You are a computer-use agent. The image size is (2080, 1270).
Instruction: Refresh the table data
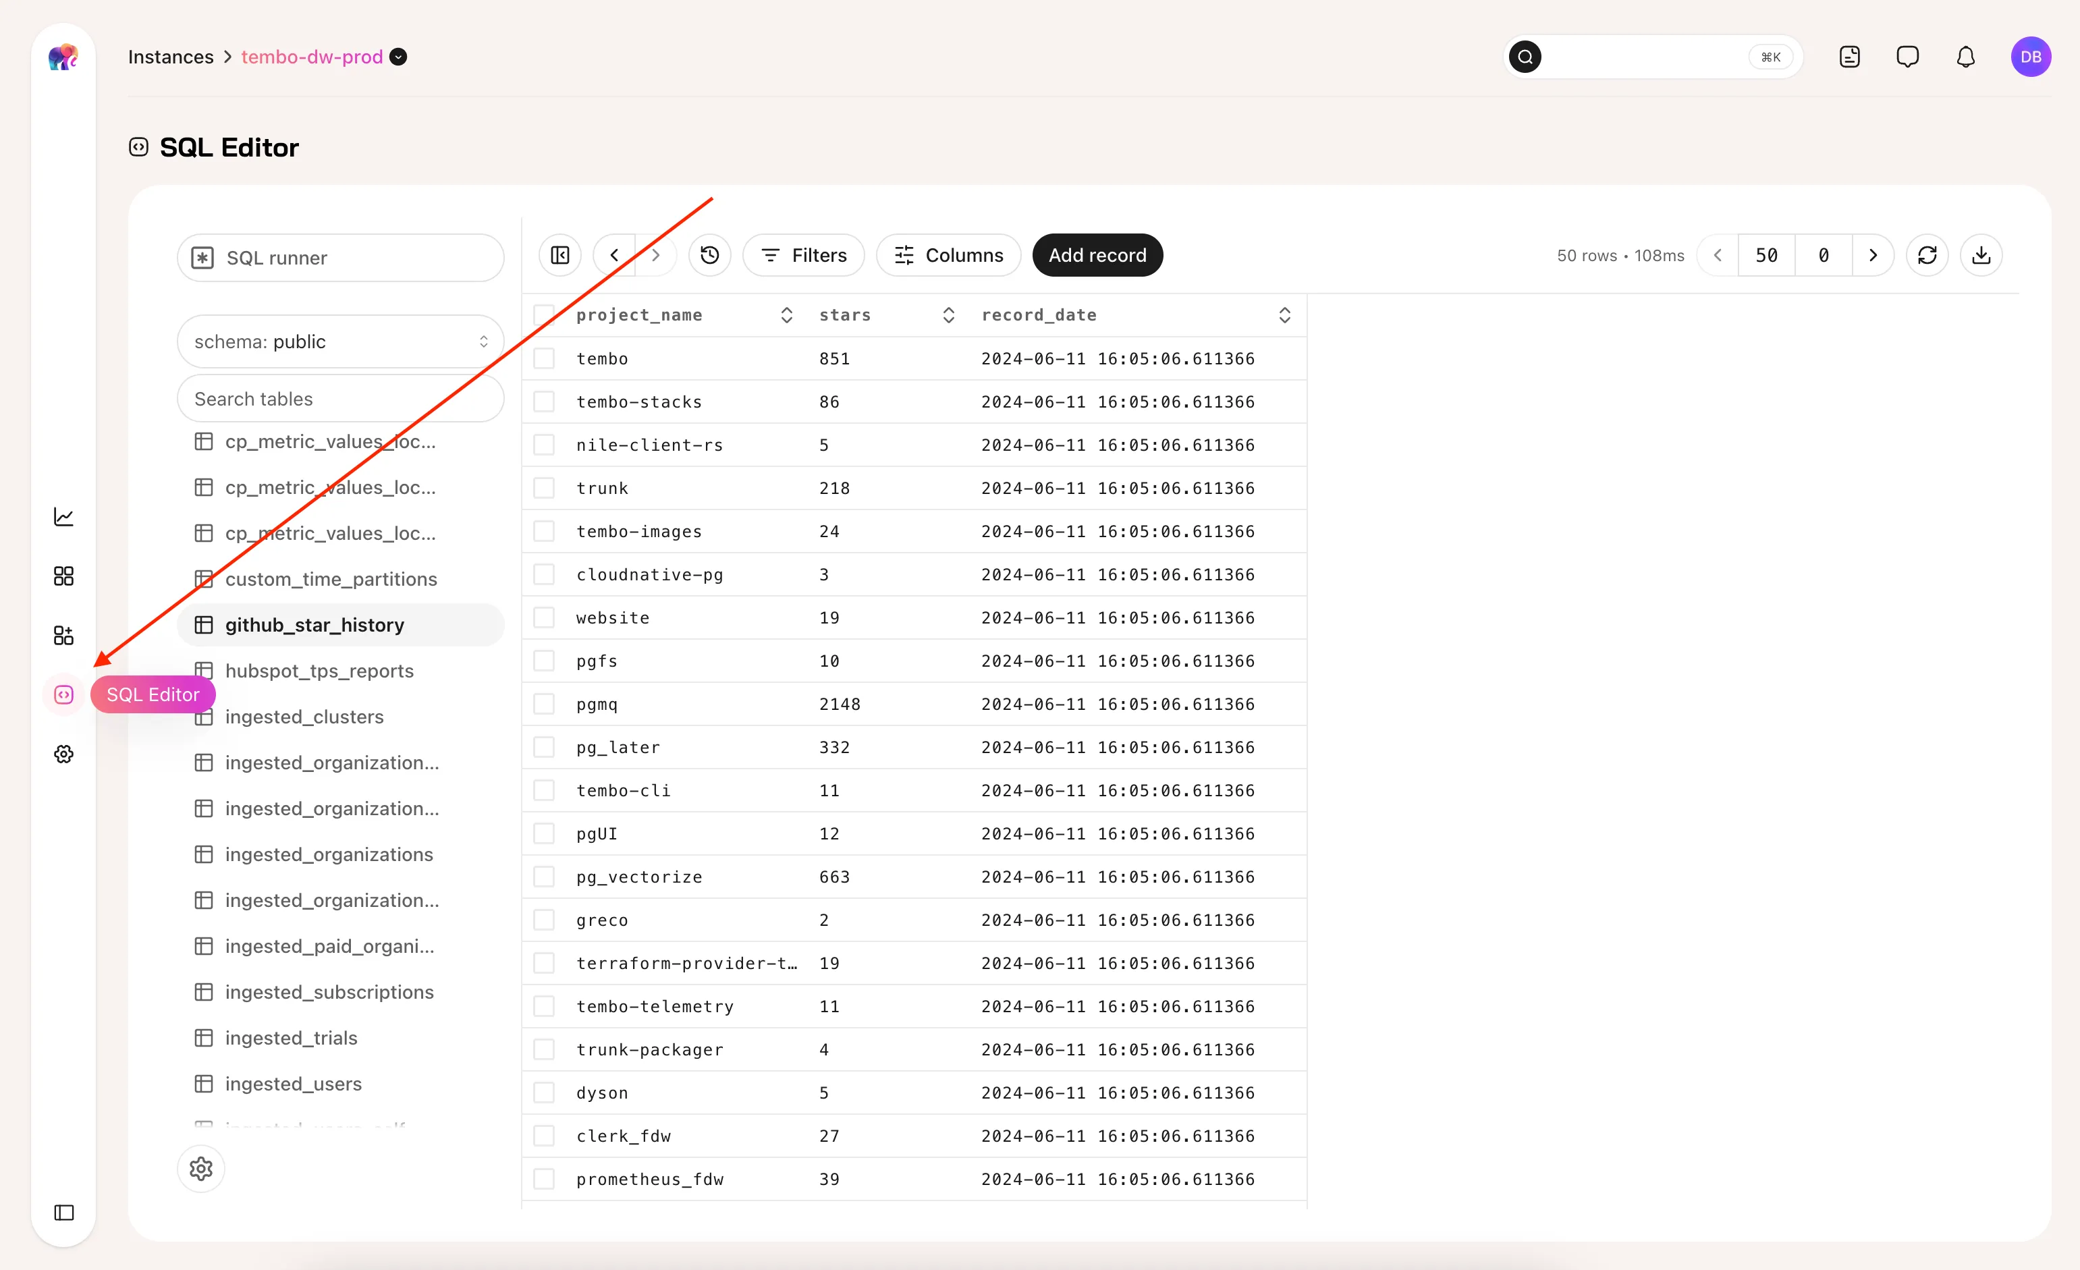[1927, 255]
